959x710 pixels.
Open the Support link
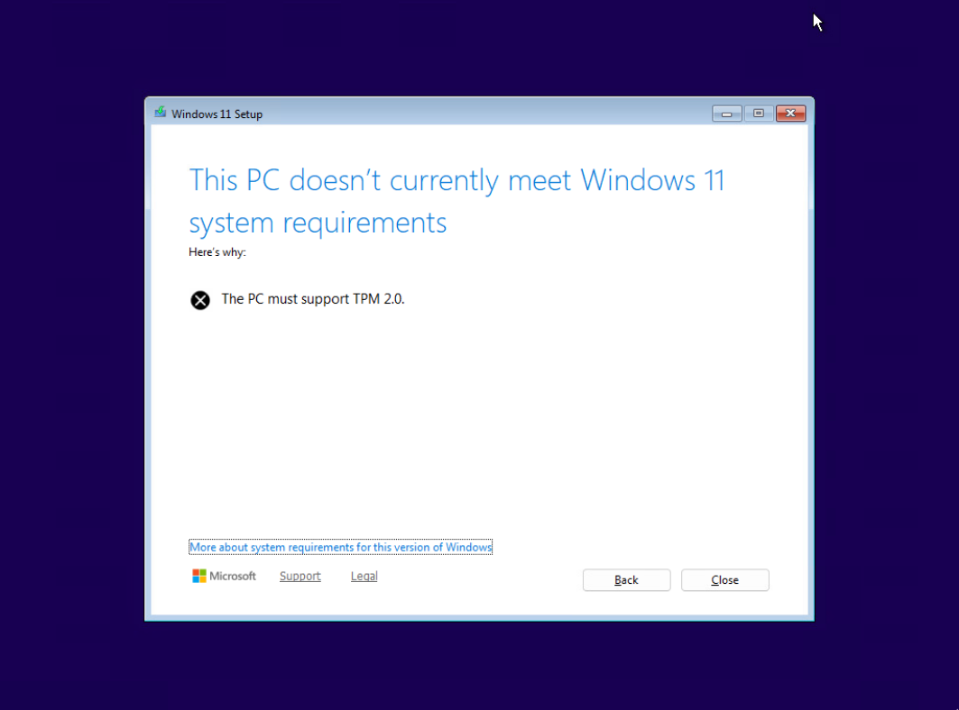(300, 576)
